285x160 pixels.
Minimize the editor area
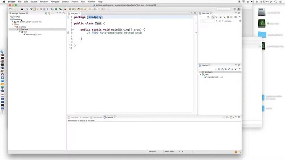click(x=191, y=13)
